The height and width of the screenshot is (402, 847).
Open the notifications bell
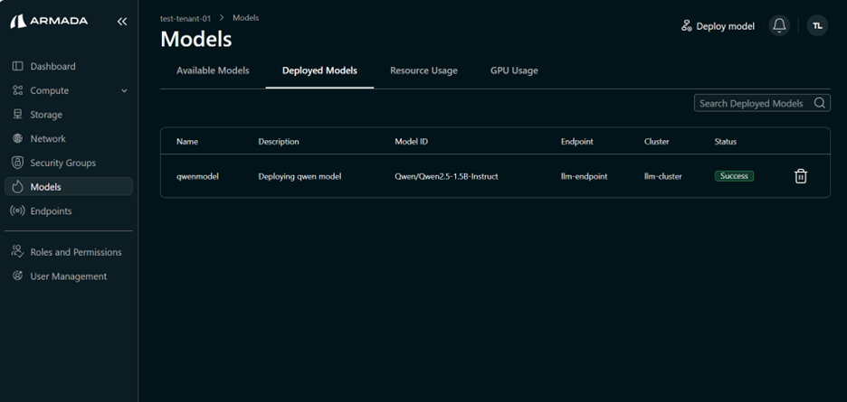778,26
